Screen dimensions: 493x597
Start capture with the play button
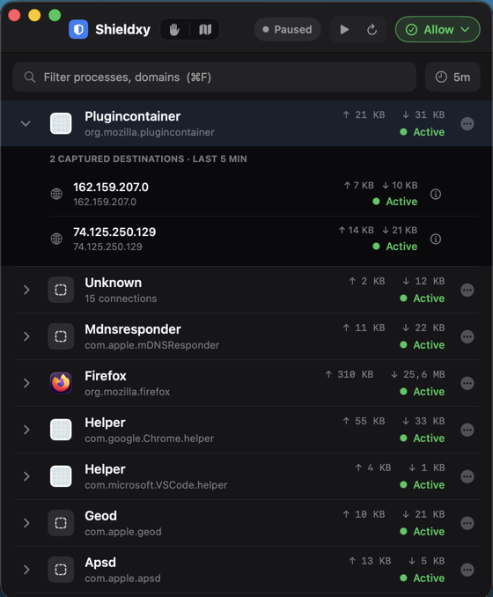coord(344,29)
